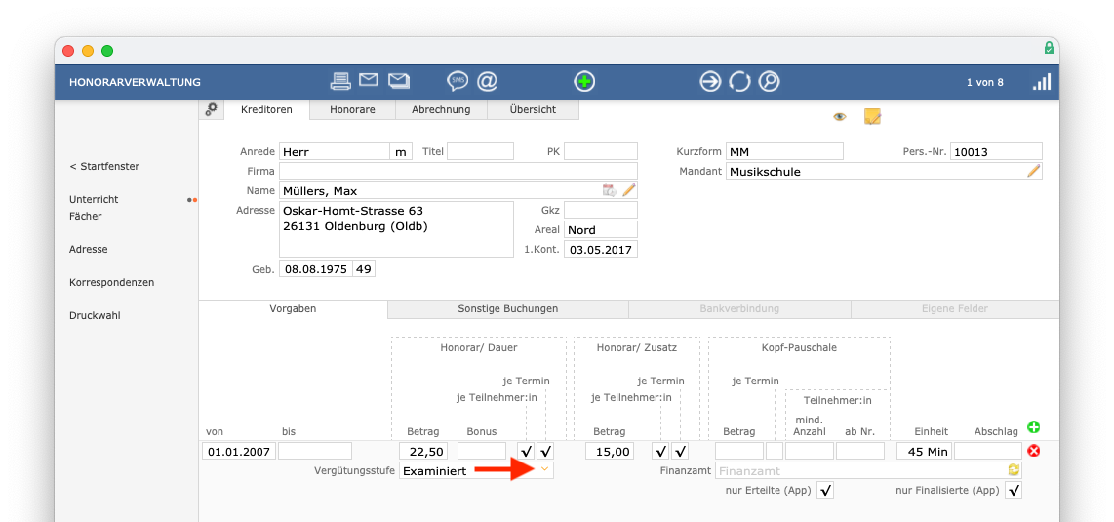Add a Vorgaben row with green plus
This screenshot has width=1114, height=522.
click(x=1034, y=427)
